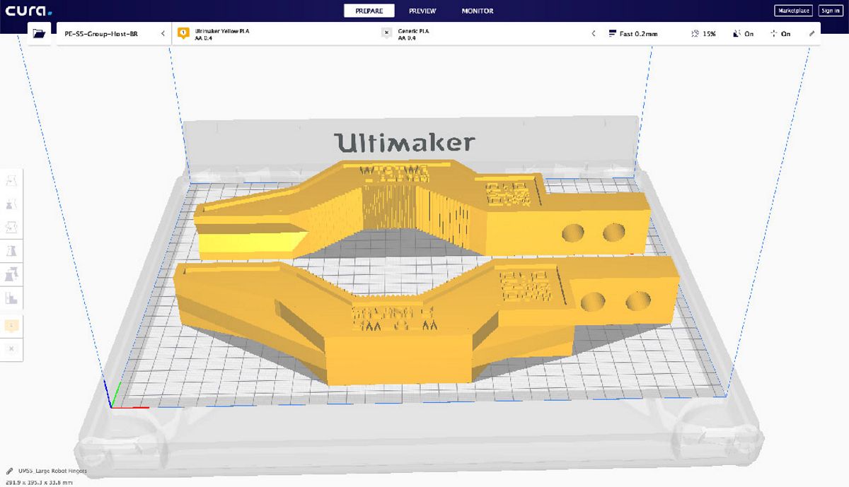849x487 pixels.
Task: Select the Rotate tool in left toolbar
Action: tap(12, 228)
